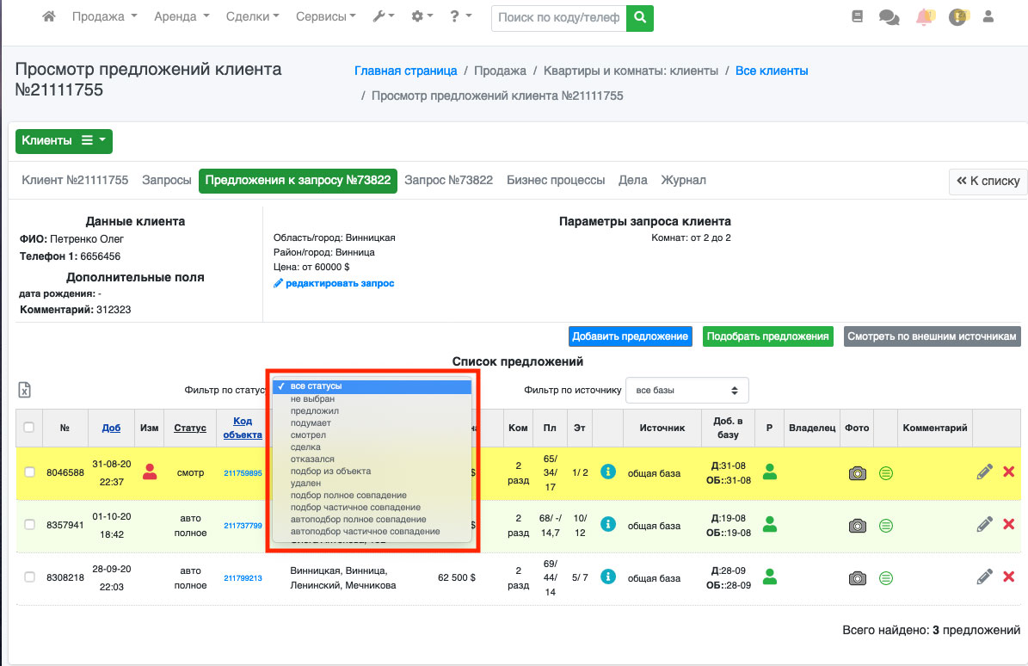Viewport: 1028px width, 666px height.
Task: Click the Добавить предложение button
Action: [x=630, y=336]
